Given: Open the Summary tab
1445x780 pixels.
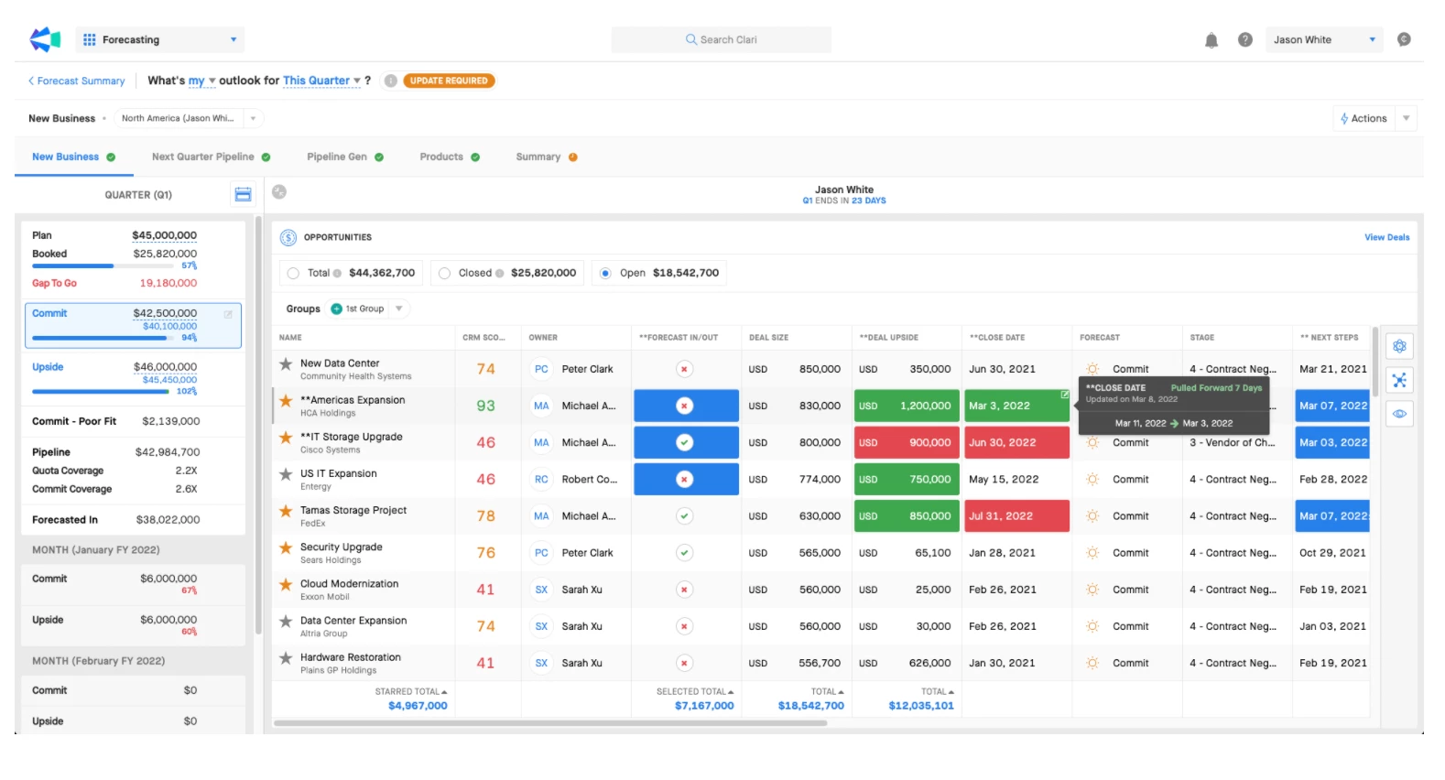Looking at the screenshot, I should (547, 157).
